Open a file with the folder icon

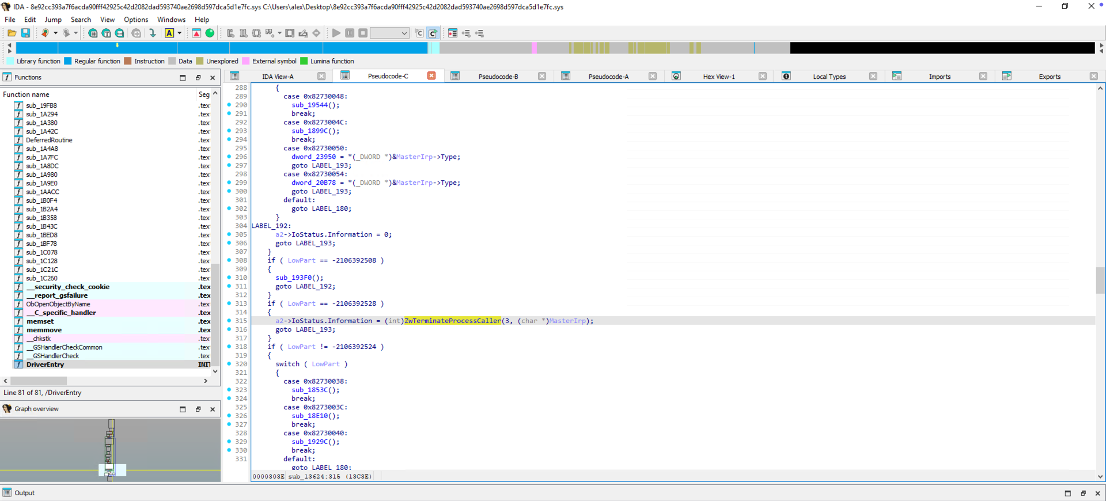coord(12,33)
